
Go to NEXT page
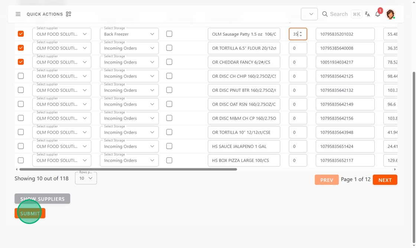click(x=385, y=180)
